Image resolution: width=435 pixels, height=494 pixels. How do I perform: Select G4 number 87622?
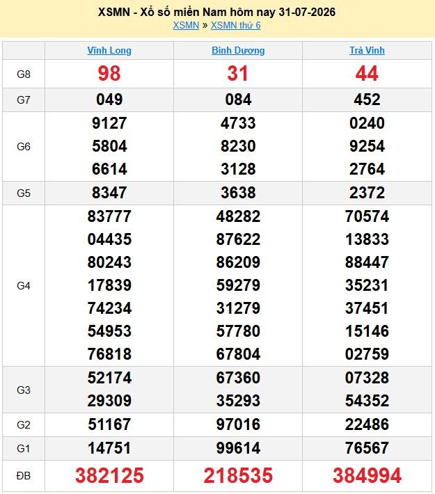pos(238,239)
